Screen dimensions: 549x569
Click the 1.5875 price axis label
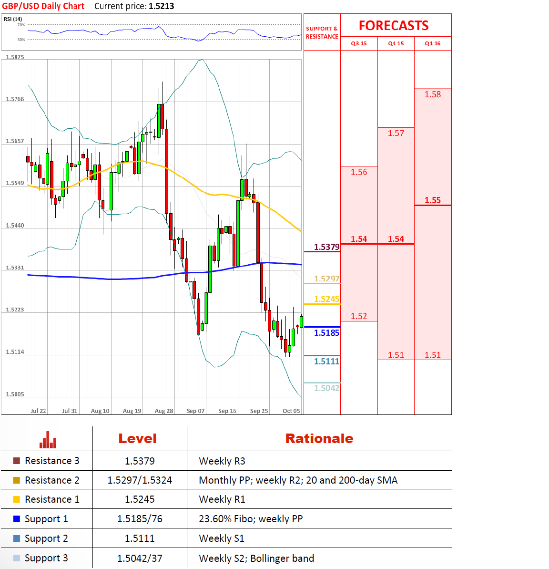[15, 57]
